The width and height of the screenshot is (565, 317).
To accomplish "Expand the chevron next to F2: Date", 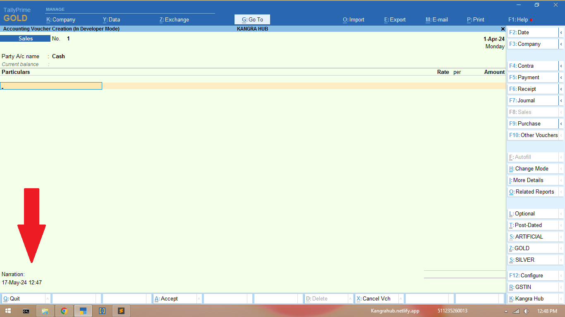I will [561, 32].
